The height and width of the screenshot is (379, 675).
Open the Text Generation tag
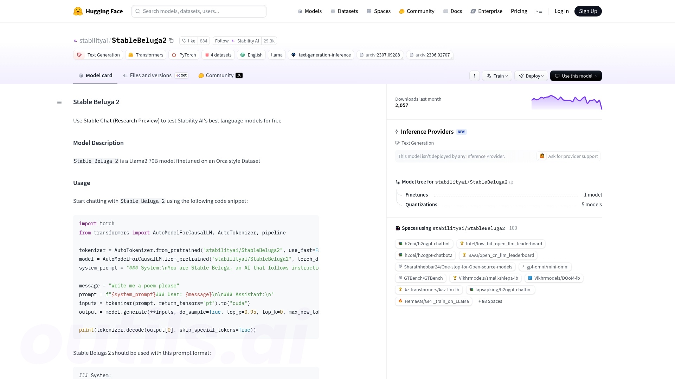pyautogui.click(x=98, y=55)
